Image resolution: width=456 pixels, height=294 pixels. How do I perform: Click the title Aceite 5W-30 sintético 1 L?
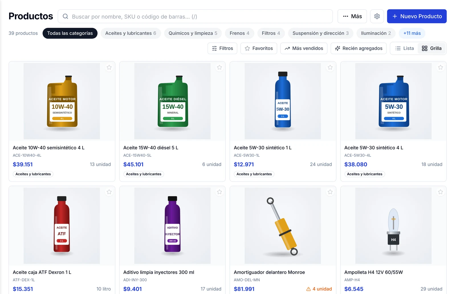click(262, 148)
